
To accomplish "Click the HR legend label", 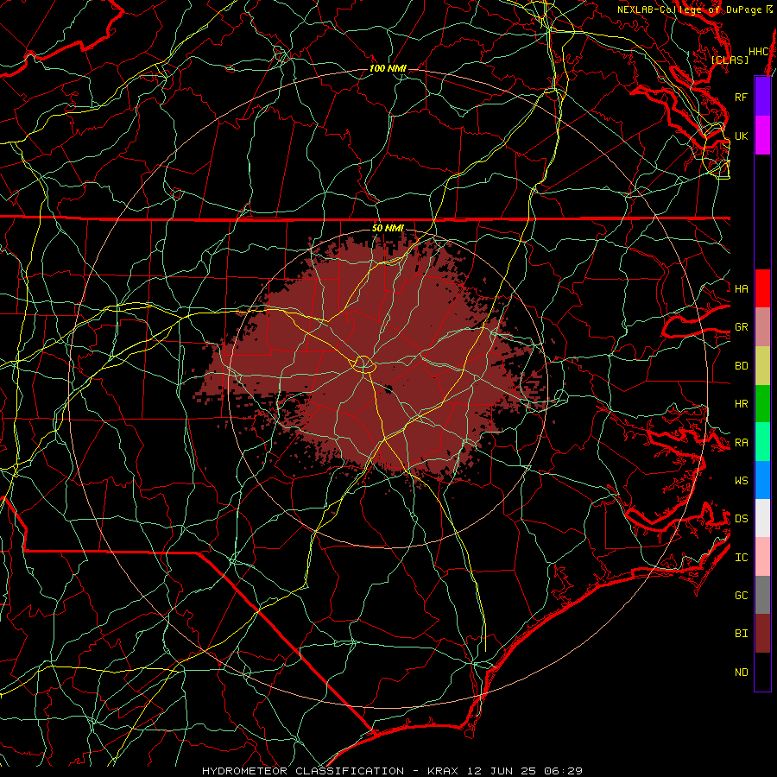I will (742, 404).
